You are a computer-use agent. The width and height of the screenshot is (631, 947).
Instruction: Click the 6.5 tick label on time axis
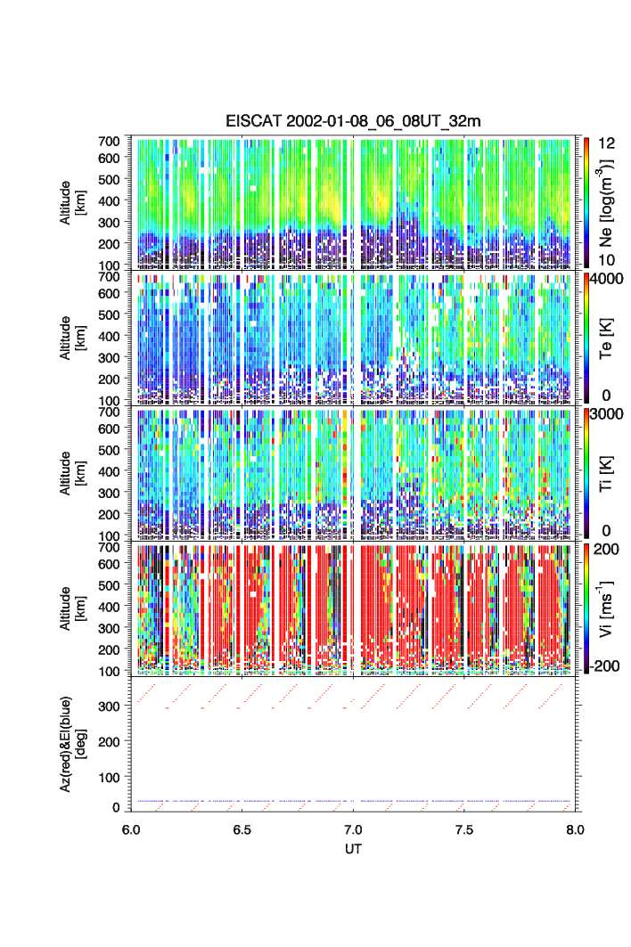point(242,829)
